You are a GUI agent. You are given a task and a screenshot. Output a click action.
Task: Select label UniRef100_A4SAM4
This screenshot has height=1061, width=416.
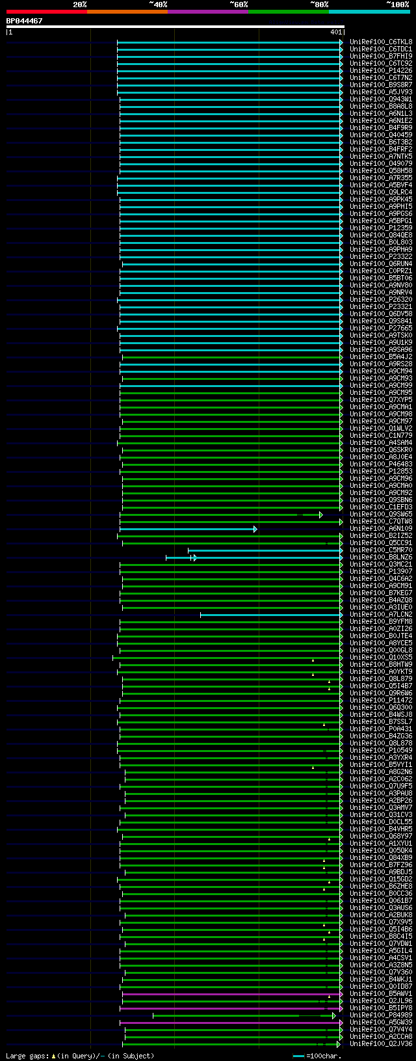tap(381, 442)
